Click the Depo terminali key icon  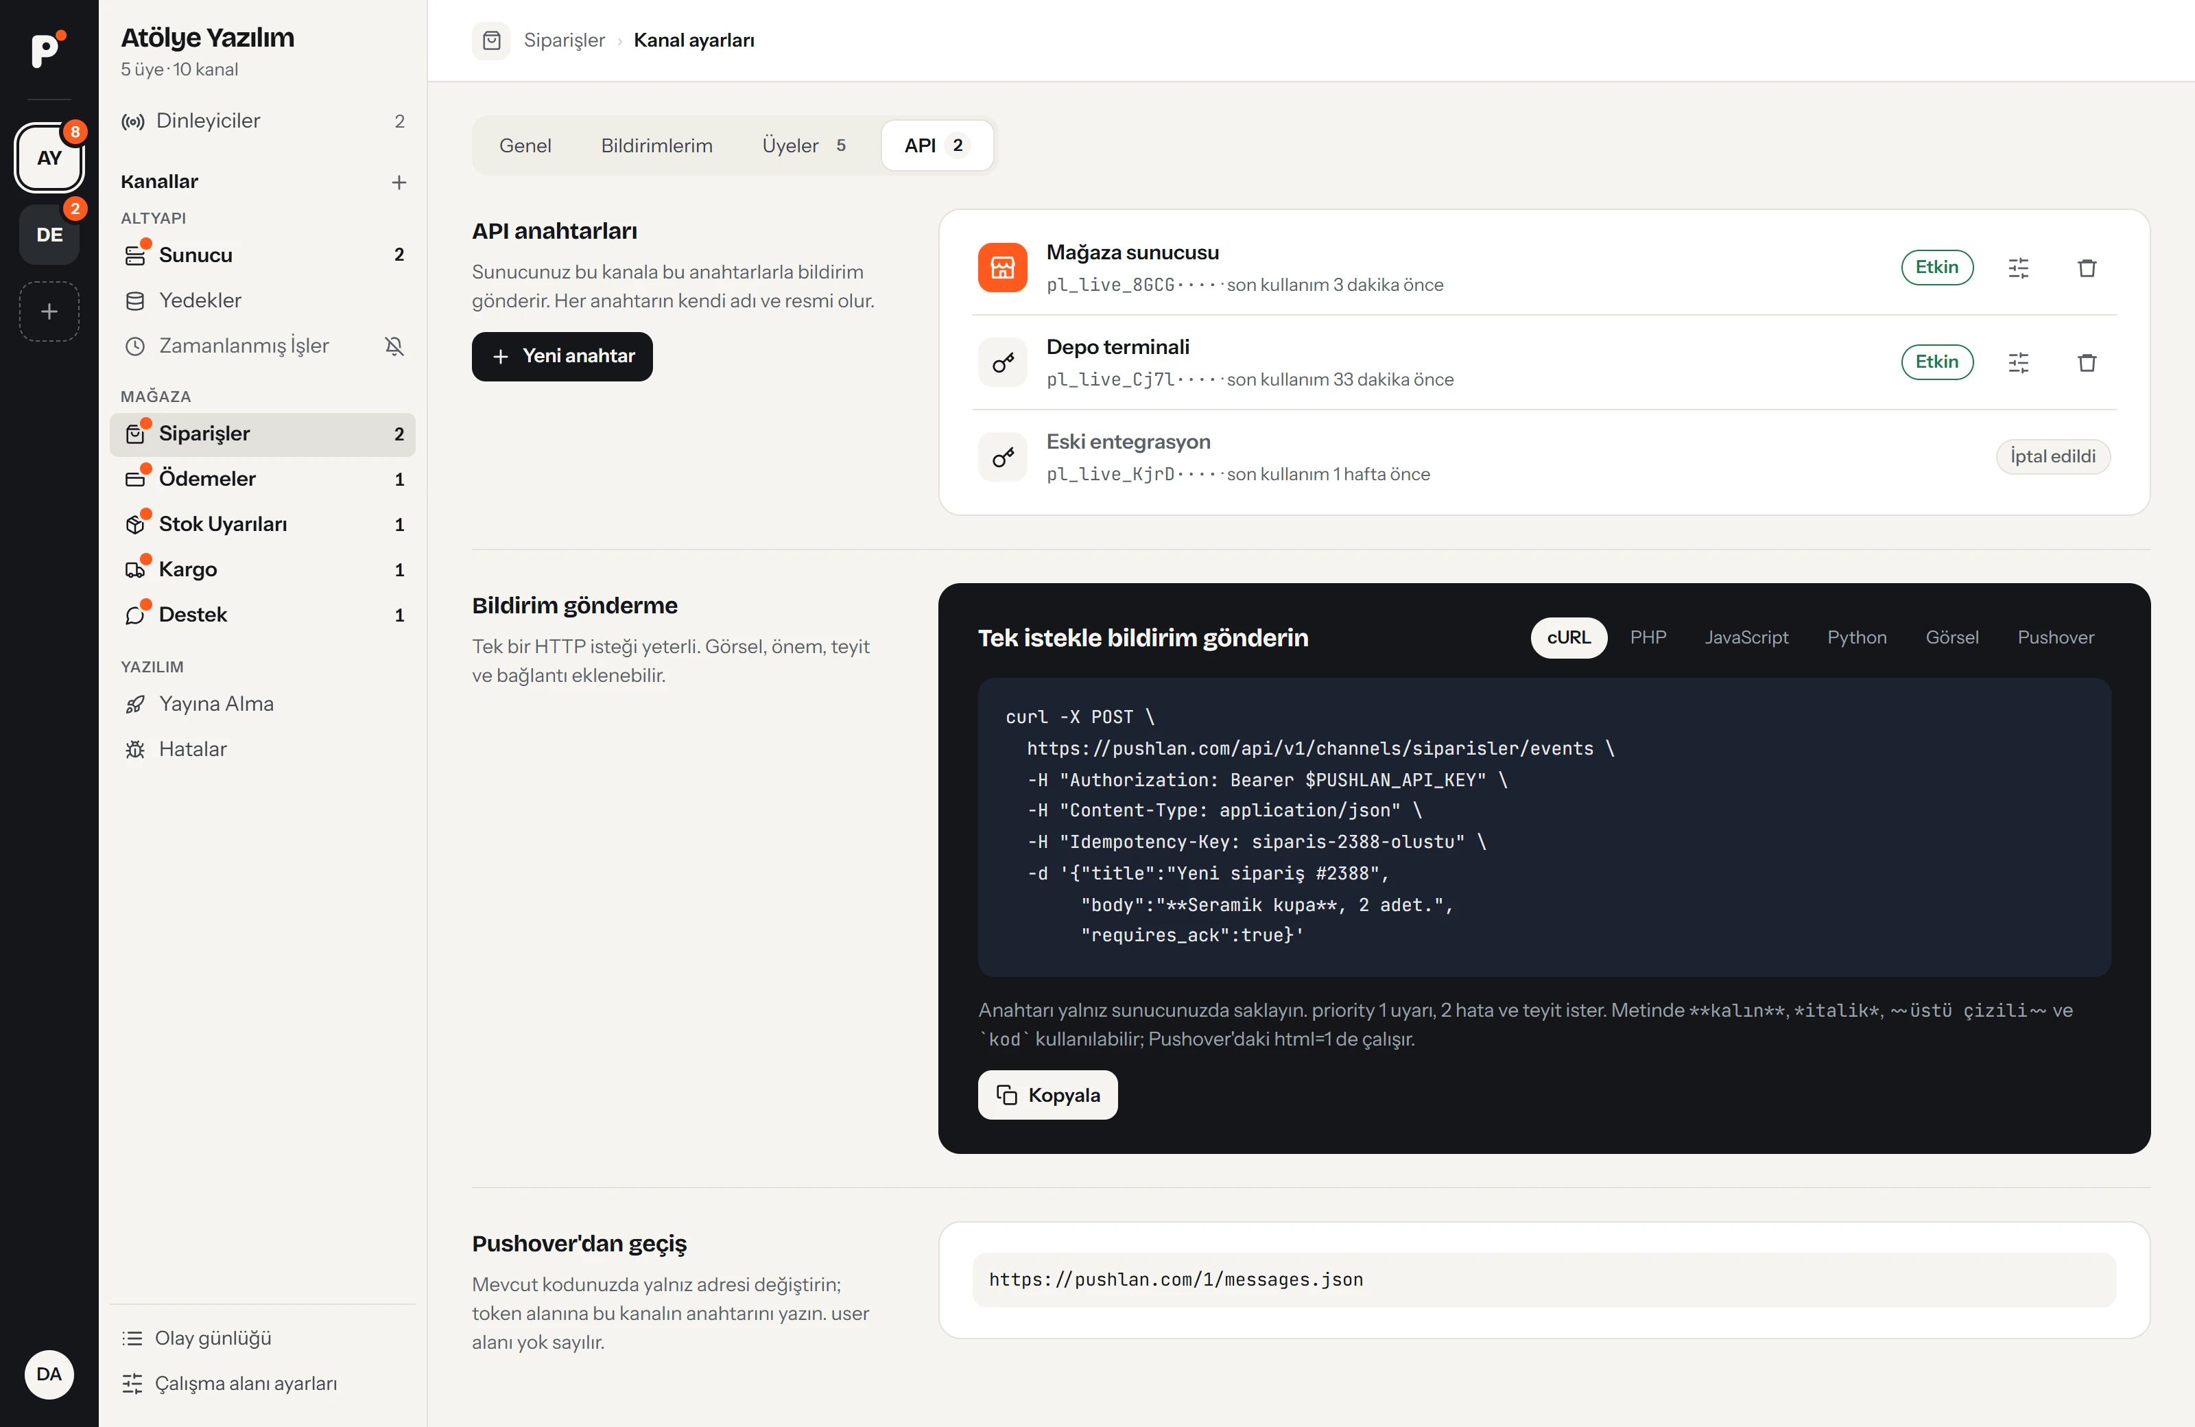click(1003, 362)
